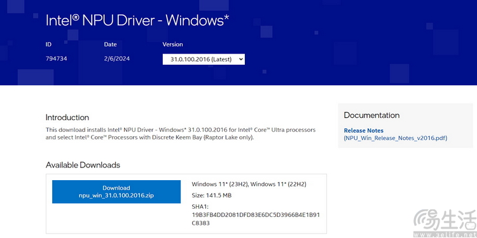Click the Introduction heading
Viewport: 477px width, 238px height.
[x=67, y=118]
